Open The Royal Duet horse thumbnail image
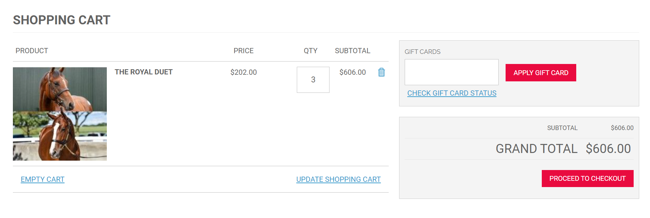Image resolution: width=650 pixels, height=218 pixels. [60, 114]
